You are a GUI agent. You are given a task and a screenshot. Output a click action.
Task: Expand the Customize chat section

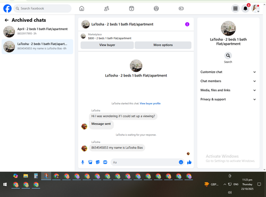tap(228, 72)
